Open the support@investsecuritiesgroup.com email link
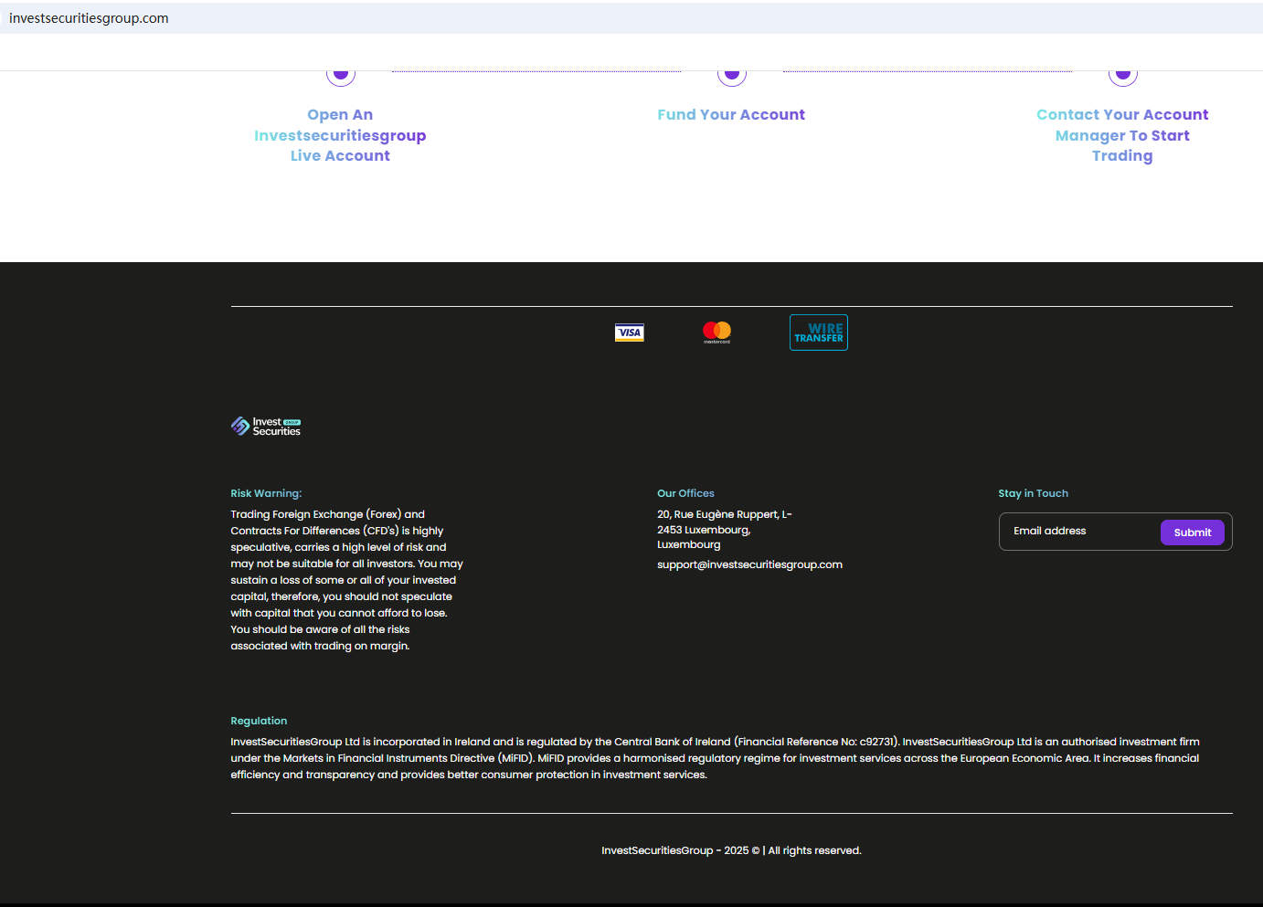Viewport: 1263px width, 907px height. [749, 564]
